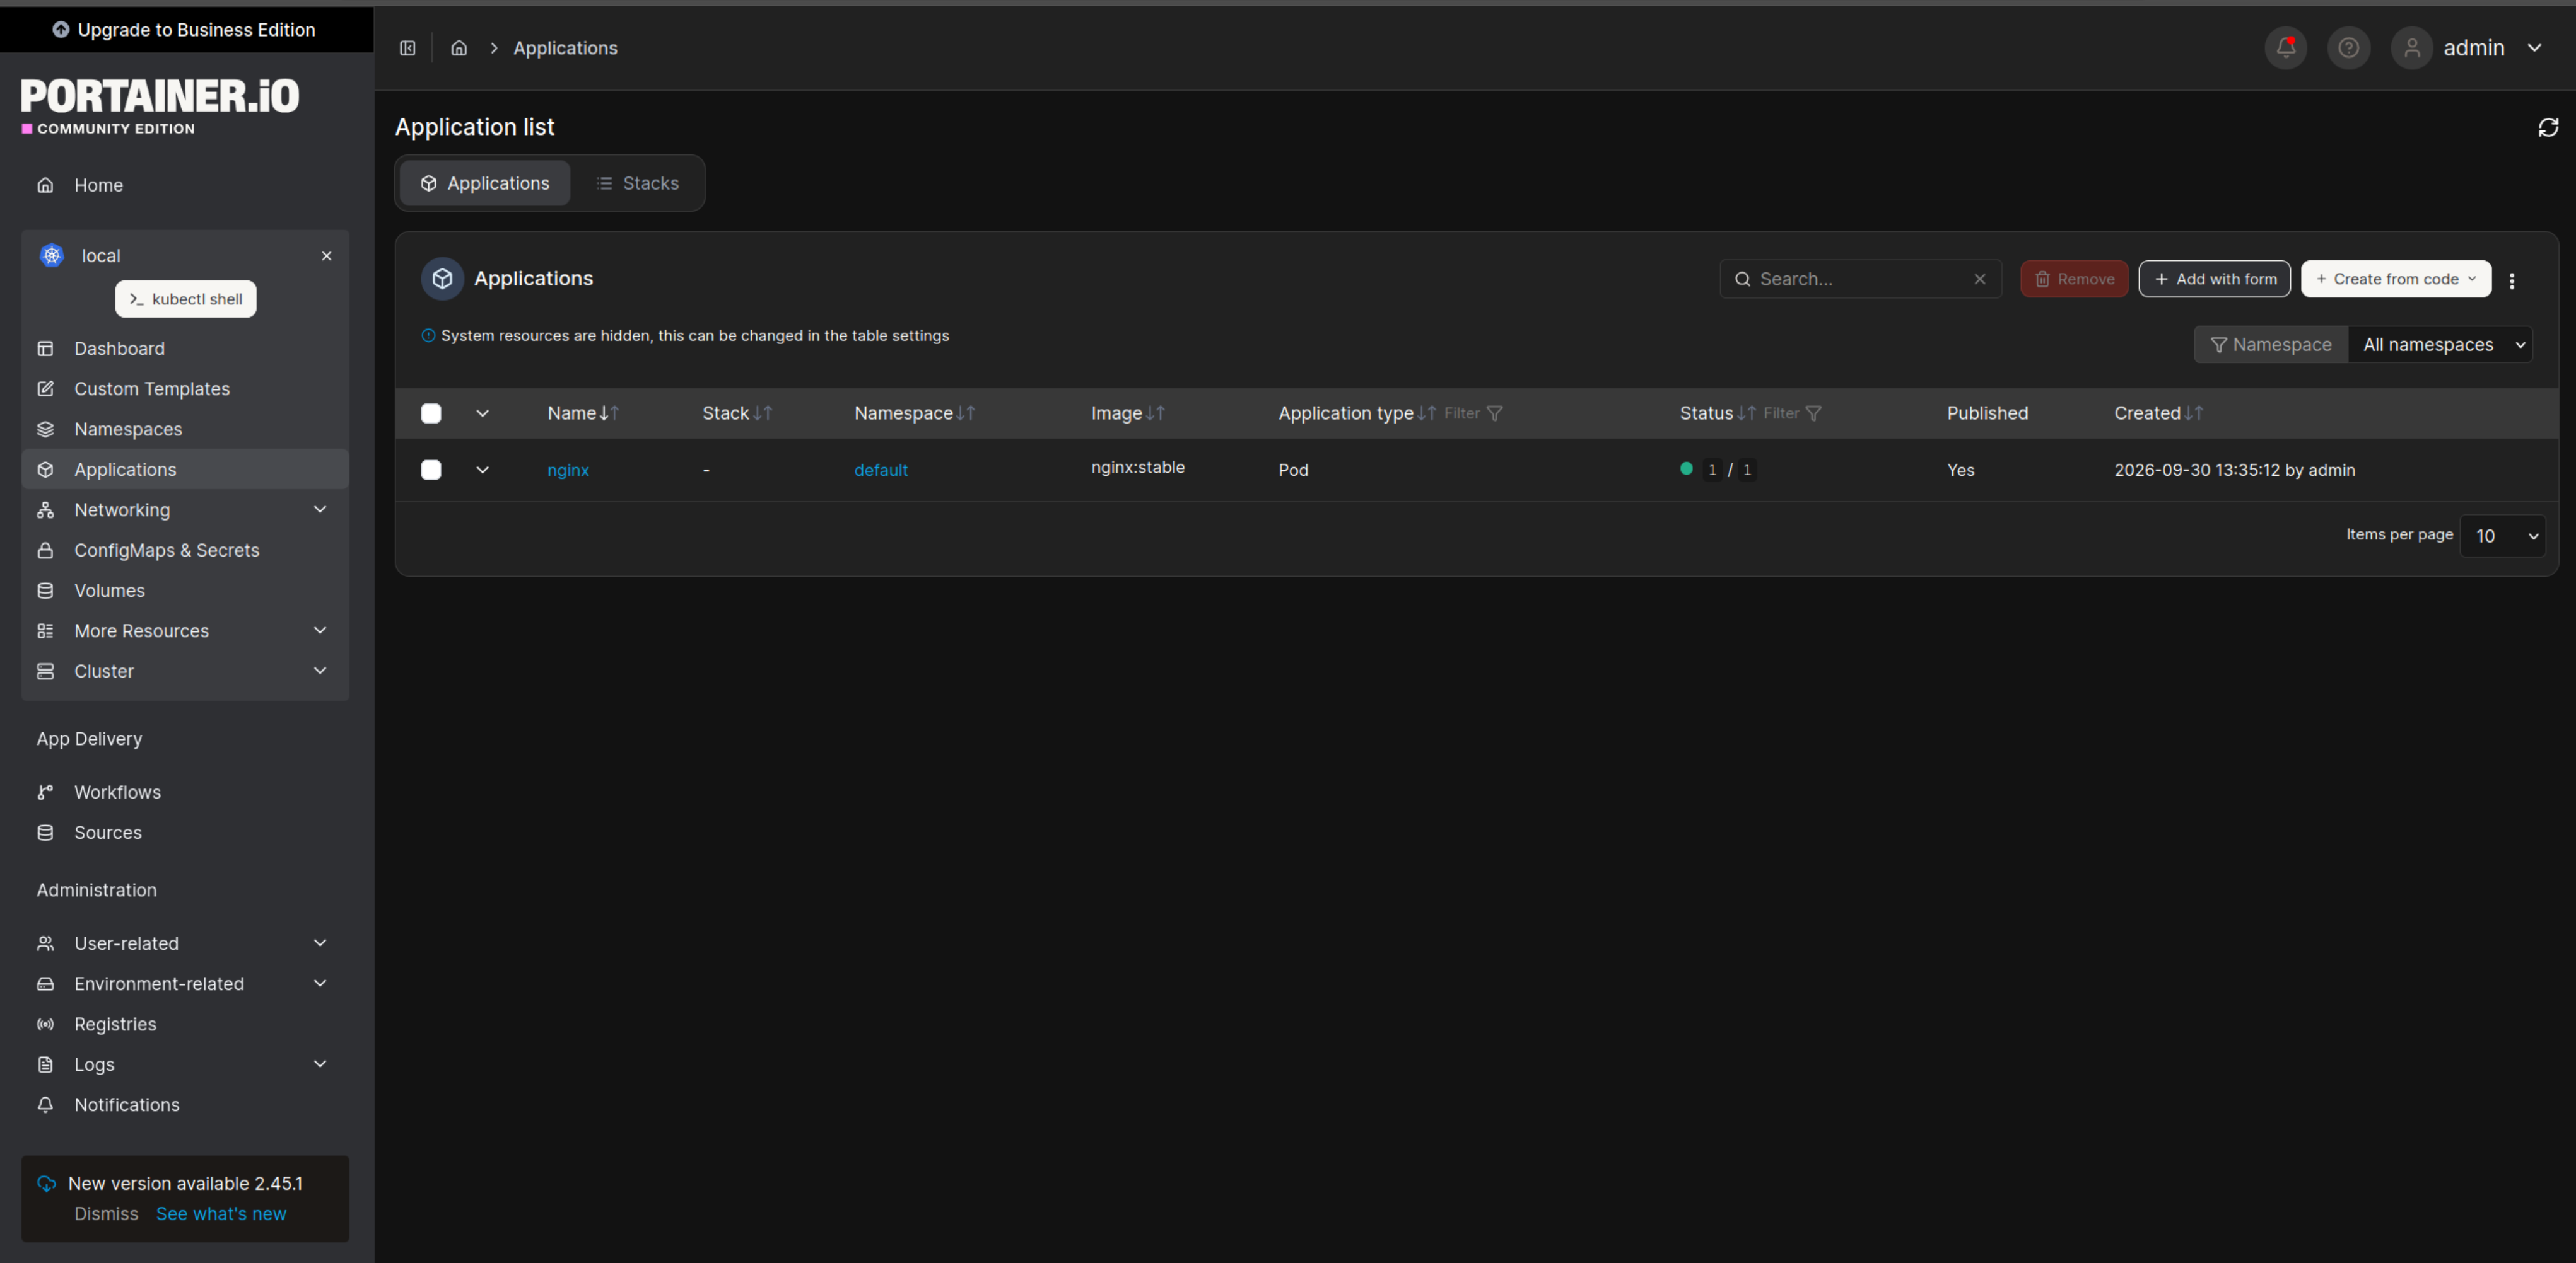Expand the nginx row details
This screenshot has width=2576, height=1263.
(482, 470)
